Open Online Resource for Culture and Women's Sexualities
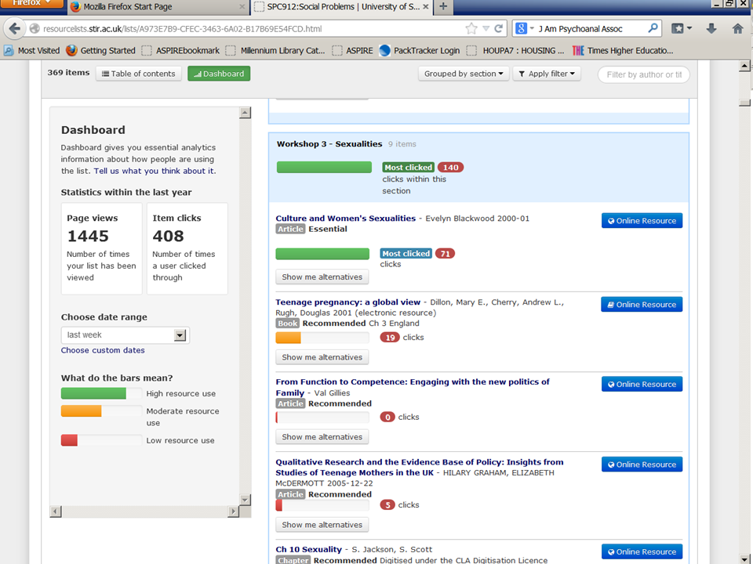Image resolution: width=753 pixels, height=564 pixels. tap(642, 221)
